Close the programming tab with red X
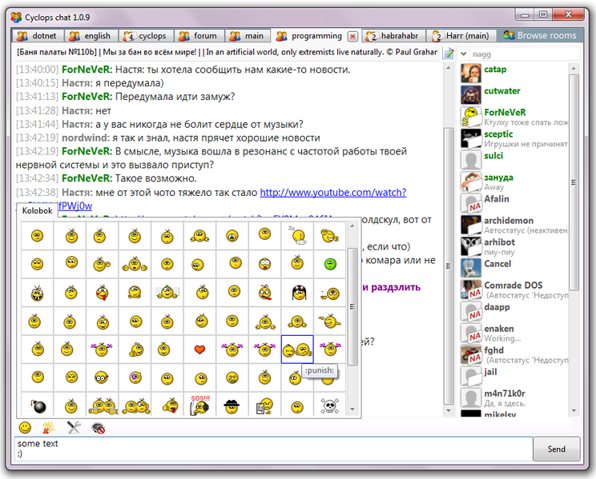The image size is (596, 479). point(352,36)
